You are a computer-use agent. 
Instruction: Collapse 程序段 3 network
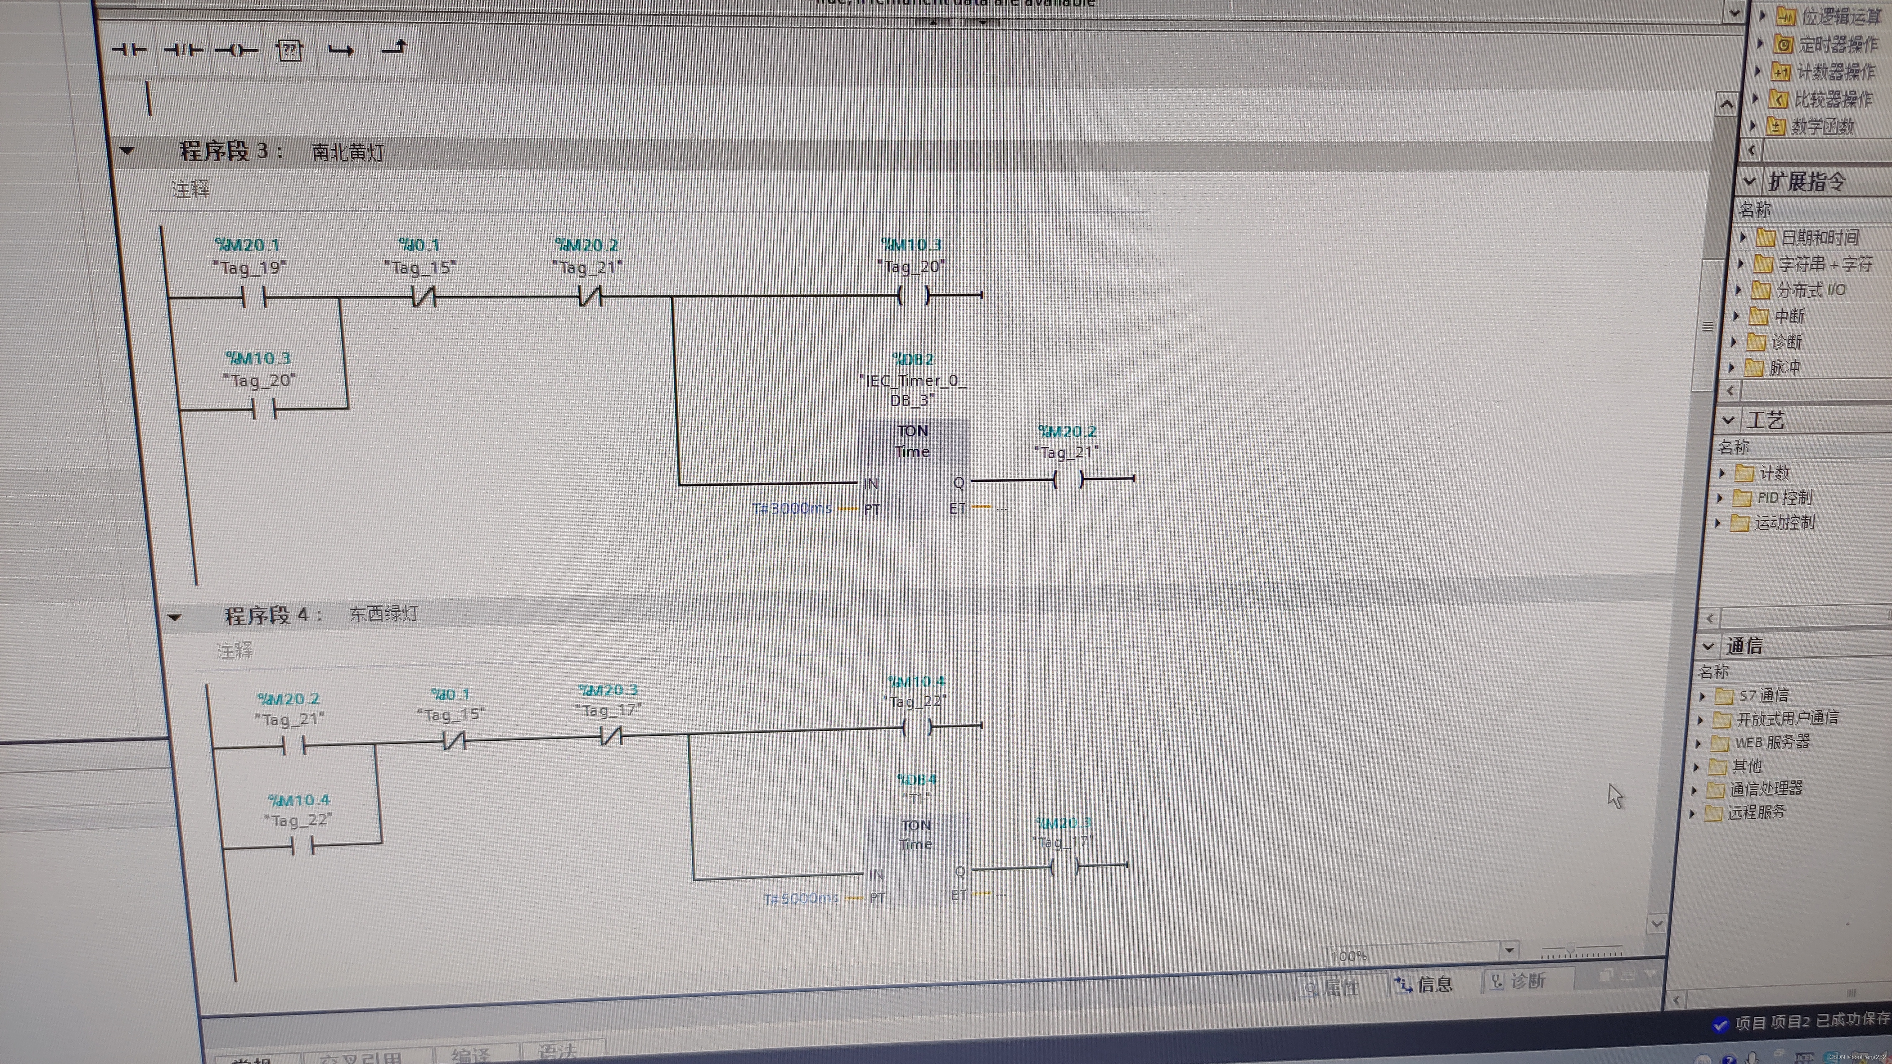127,151
